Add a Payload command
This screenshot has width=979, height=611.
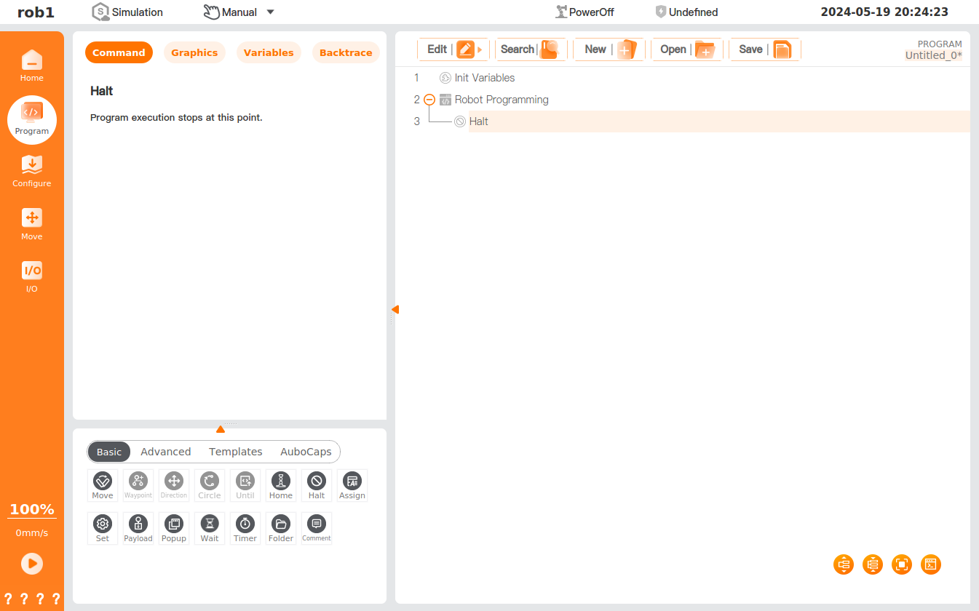pyautogui.click(x=138, y=528)
